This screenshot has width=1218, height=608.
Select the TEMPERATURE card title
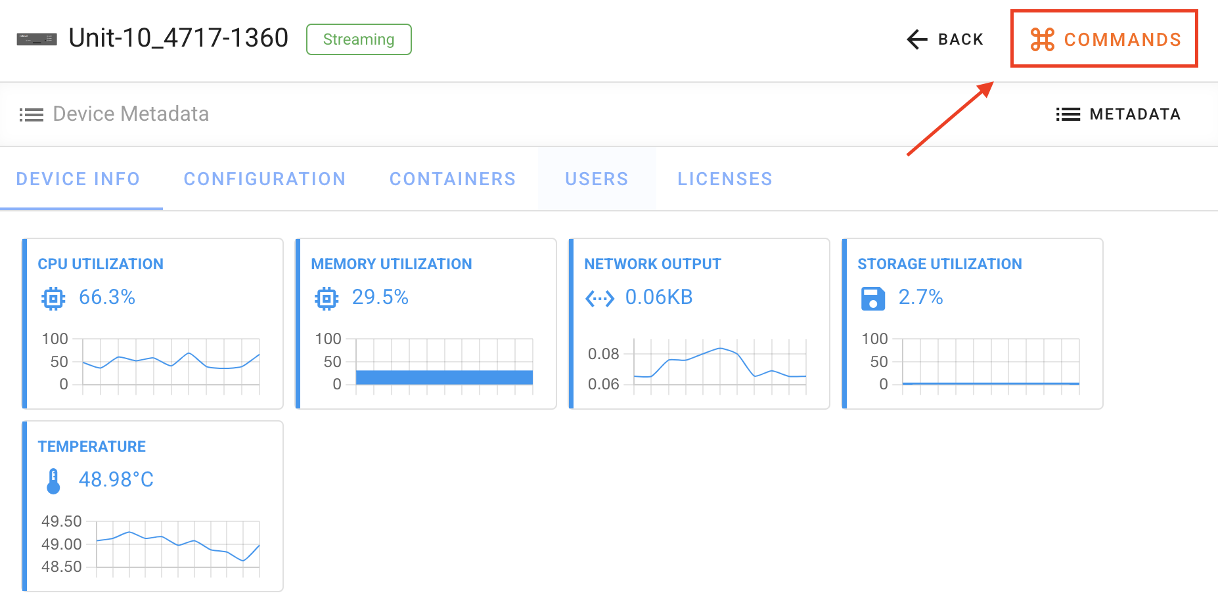click(x=92, y=446)
